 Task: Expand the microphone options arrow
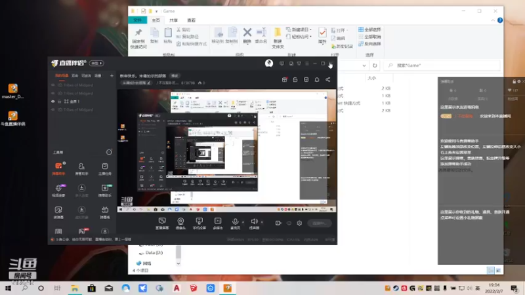pos(243,222)
